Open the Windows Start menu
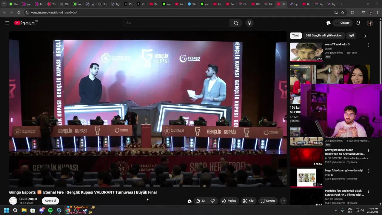Viewport: 382px width, 215px height. pyautogui.click(x=6, y=210)
